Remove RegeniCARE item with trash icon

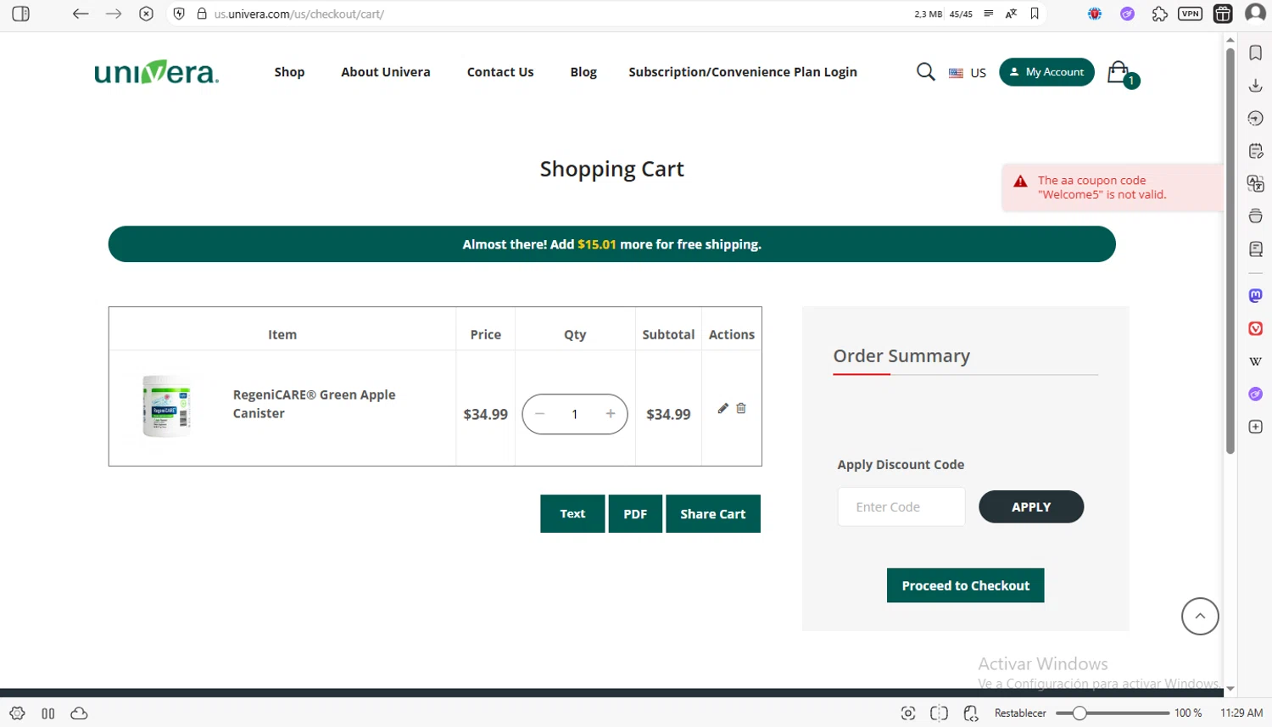click(741, 408)
